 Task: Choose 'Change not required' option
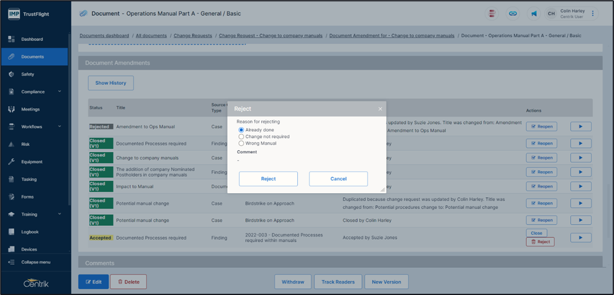pos(241,136)
